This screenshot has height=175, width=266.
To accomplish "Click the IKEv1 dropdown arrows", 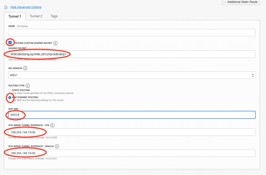I will (253, 75).
